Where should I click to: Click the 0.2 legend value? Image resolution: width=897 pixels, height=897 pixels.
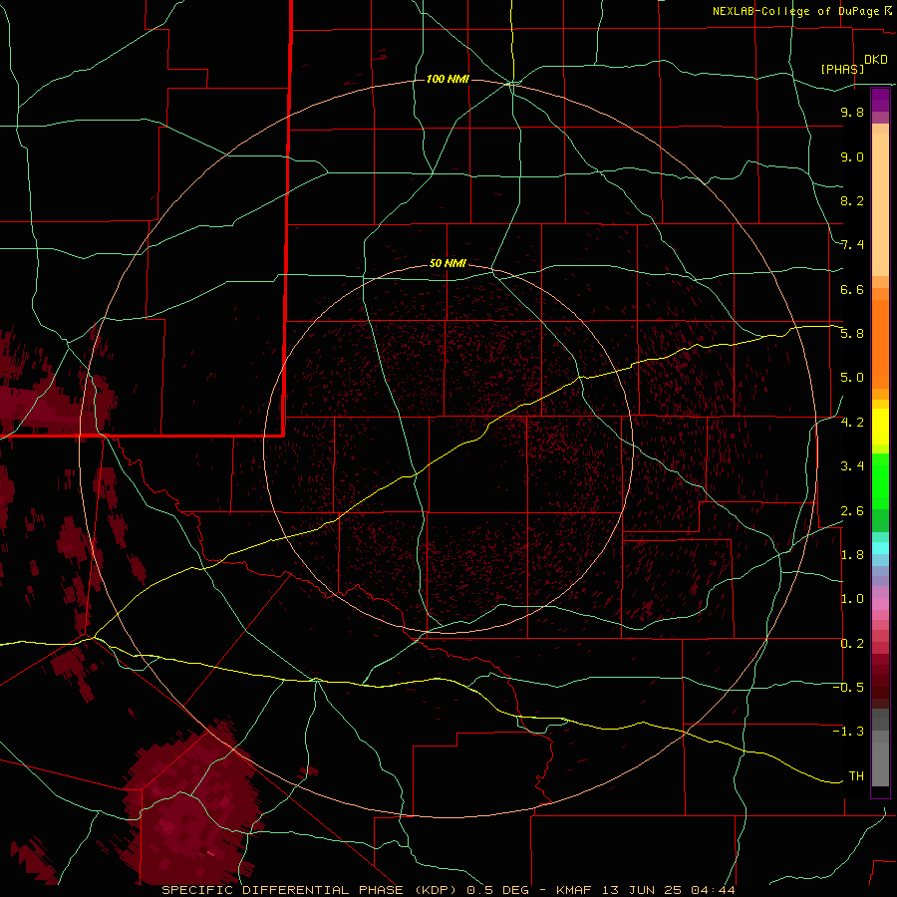tap(852, 644)
